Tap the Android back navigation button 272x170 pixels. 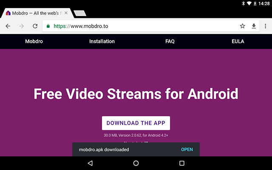point(90,163)
